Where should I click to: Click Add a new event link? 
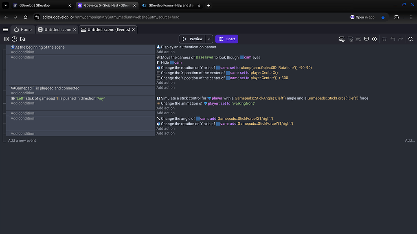22,141
